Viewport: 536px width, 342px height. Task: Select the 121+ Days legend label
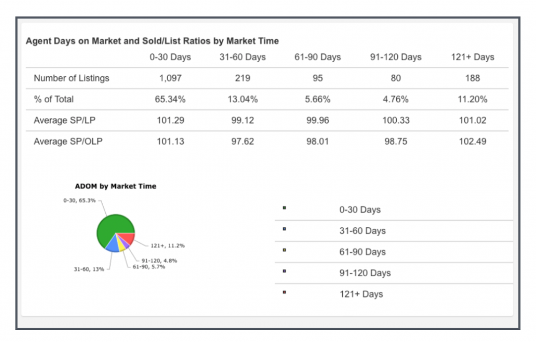[361, 294]
